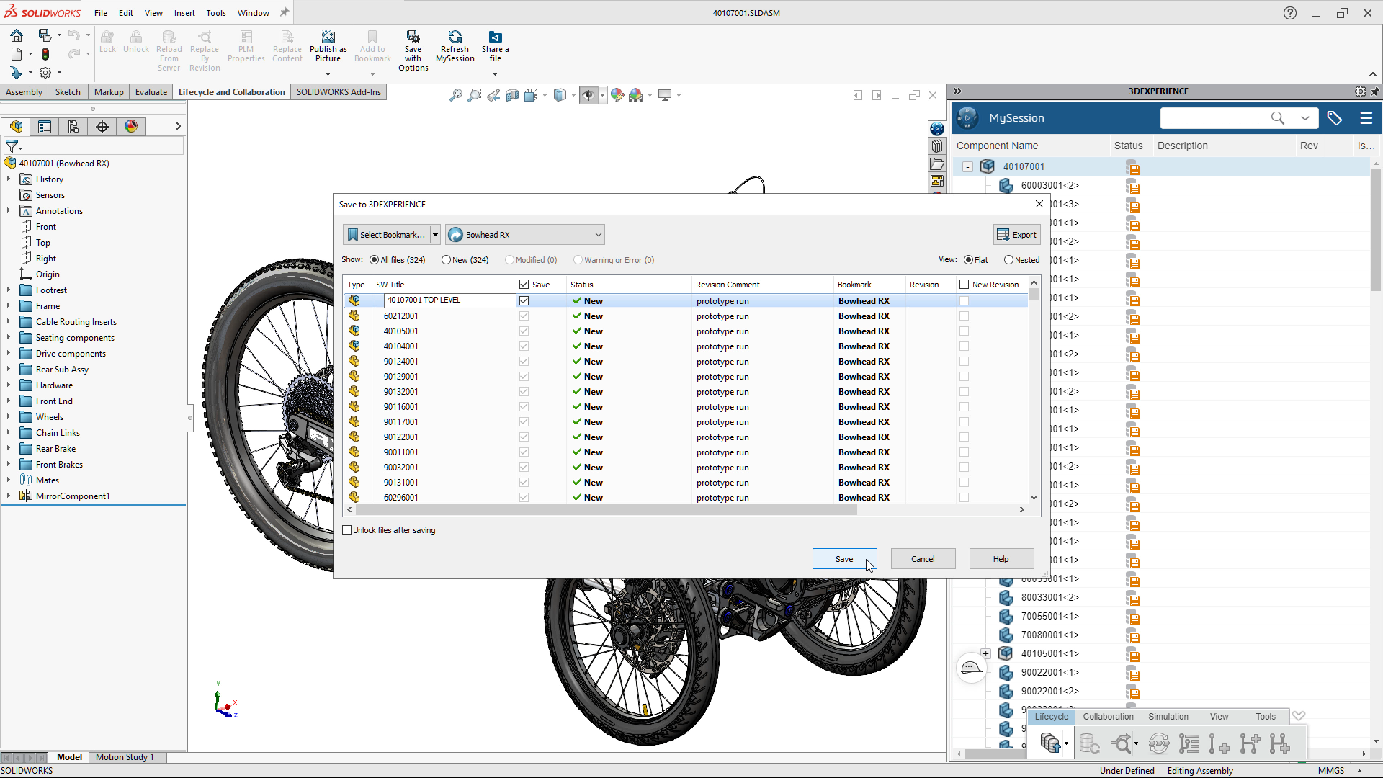The height and width of the screenshot is (778, 1383).
Task: Click the tag icon in MySession header
Action: pos(1334,118)
